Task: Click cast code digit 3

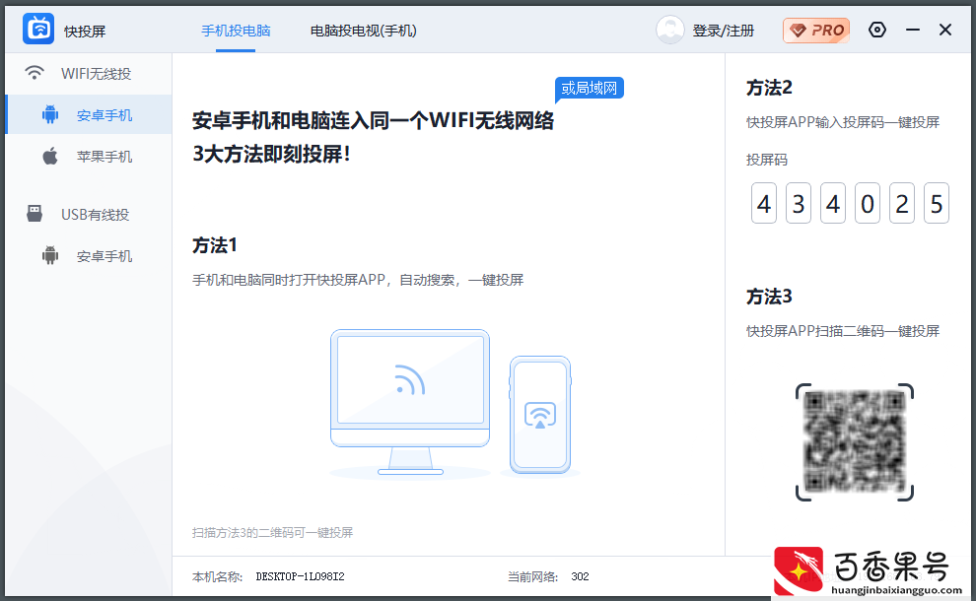Action: point(799,203)
